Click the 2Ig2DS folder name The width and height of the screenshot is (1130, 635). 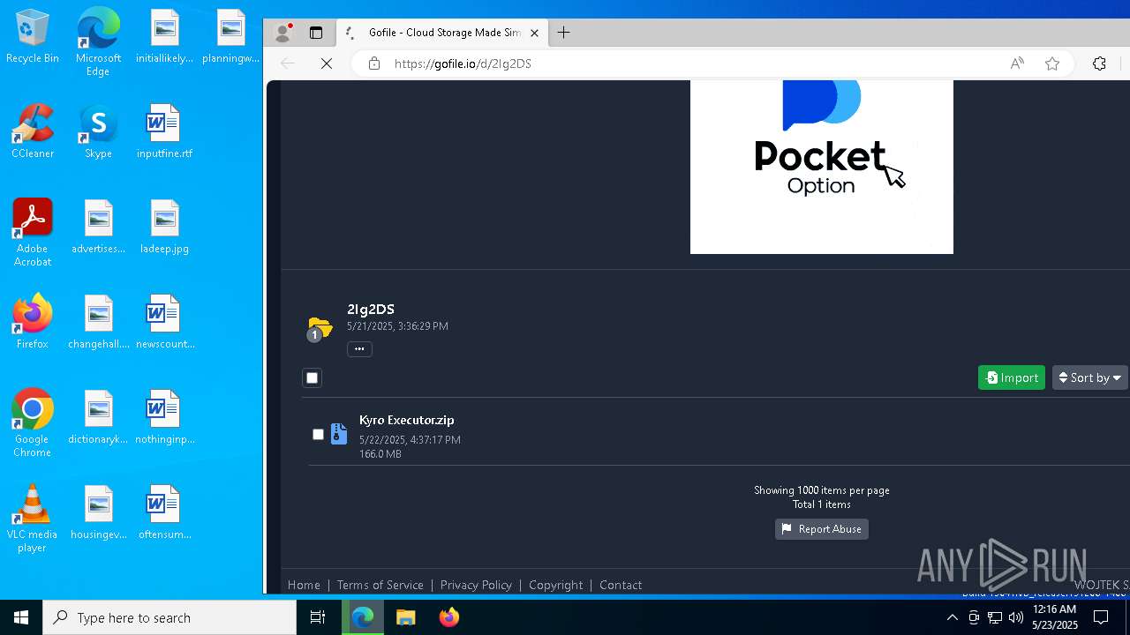tap(371, 309)
